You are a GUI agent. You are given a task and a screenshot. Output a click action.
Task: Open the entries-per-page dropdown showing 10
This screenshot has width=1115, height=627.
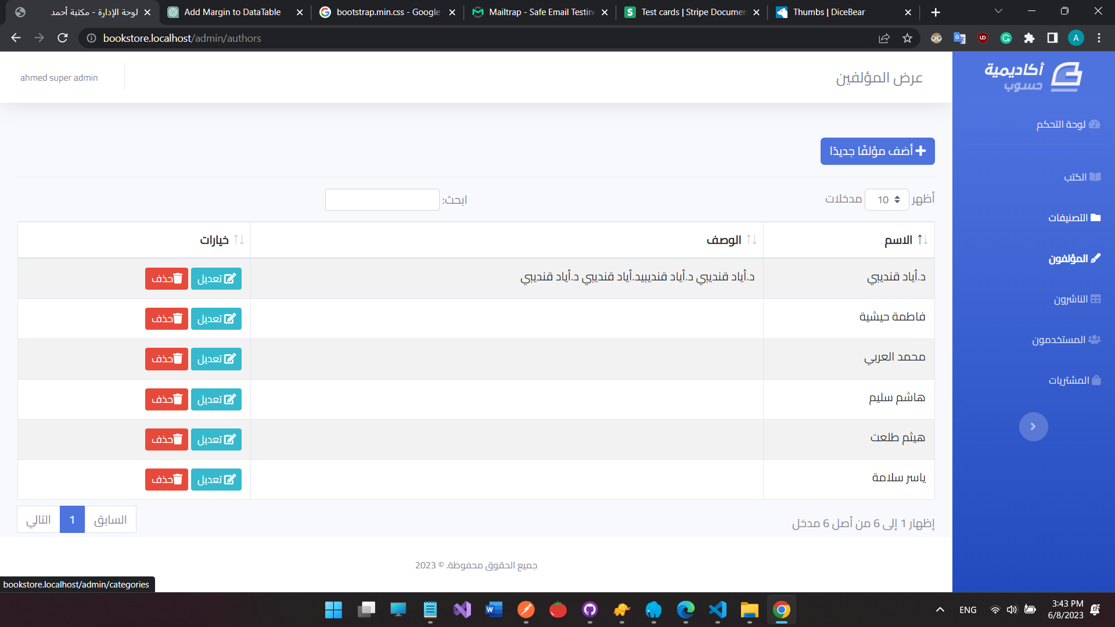coord(887,199)
